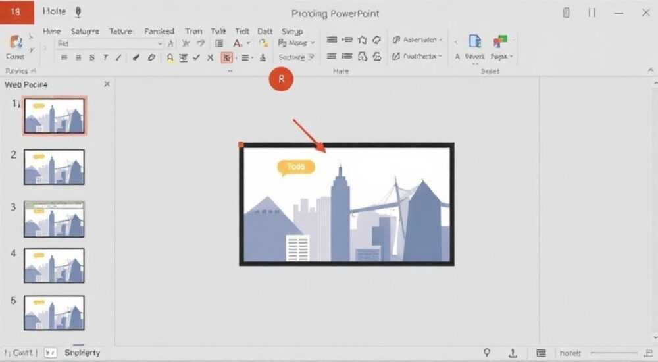Close the Web Pocine panel
Viewport: 658px width, 362px height.
[x=107, y=84]
